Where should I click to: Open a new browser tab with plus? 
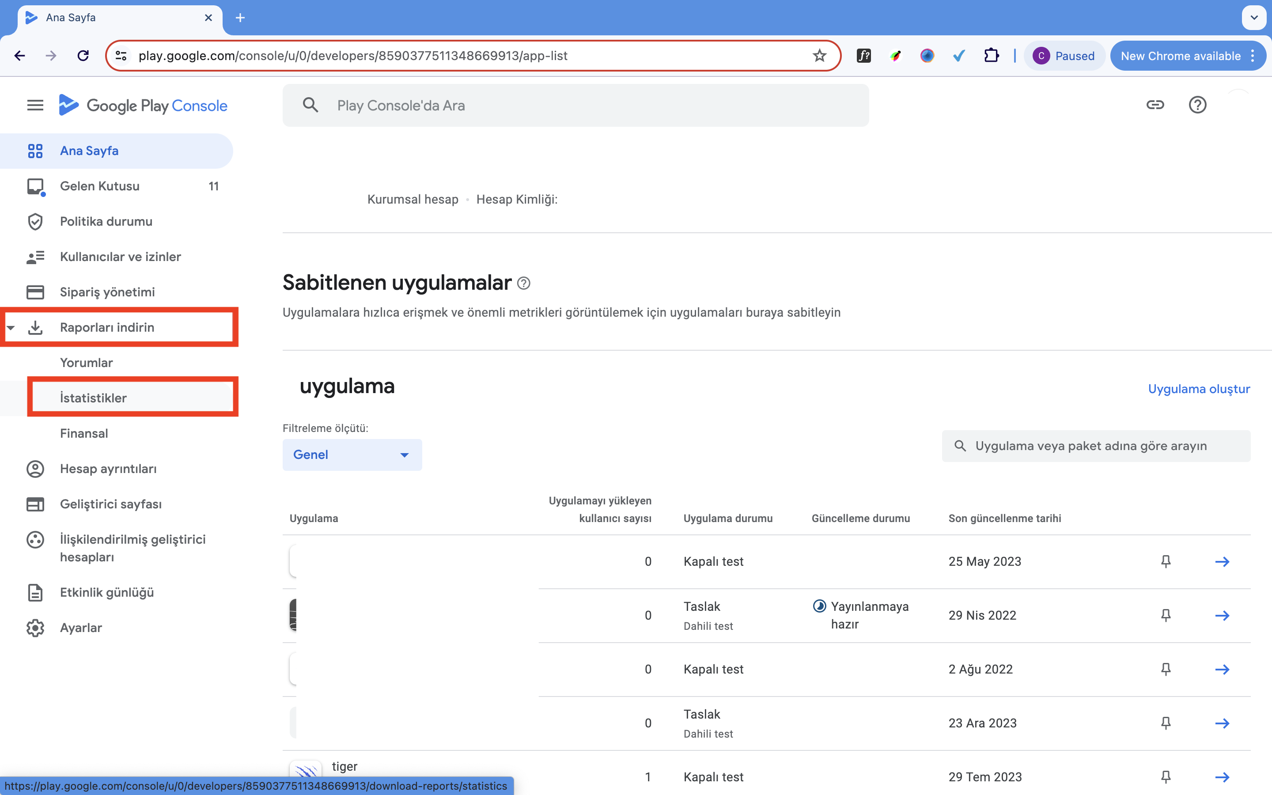click(240, 18)
